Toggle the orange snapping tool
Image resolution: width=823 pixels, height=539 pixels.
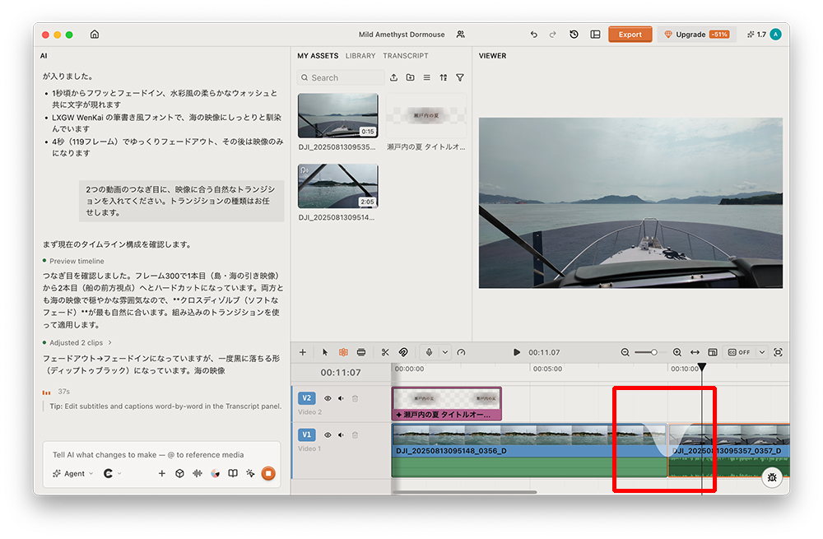pos(343,352)
